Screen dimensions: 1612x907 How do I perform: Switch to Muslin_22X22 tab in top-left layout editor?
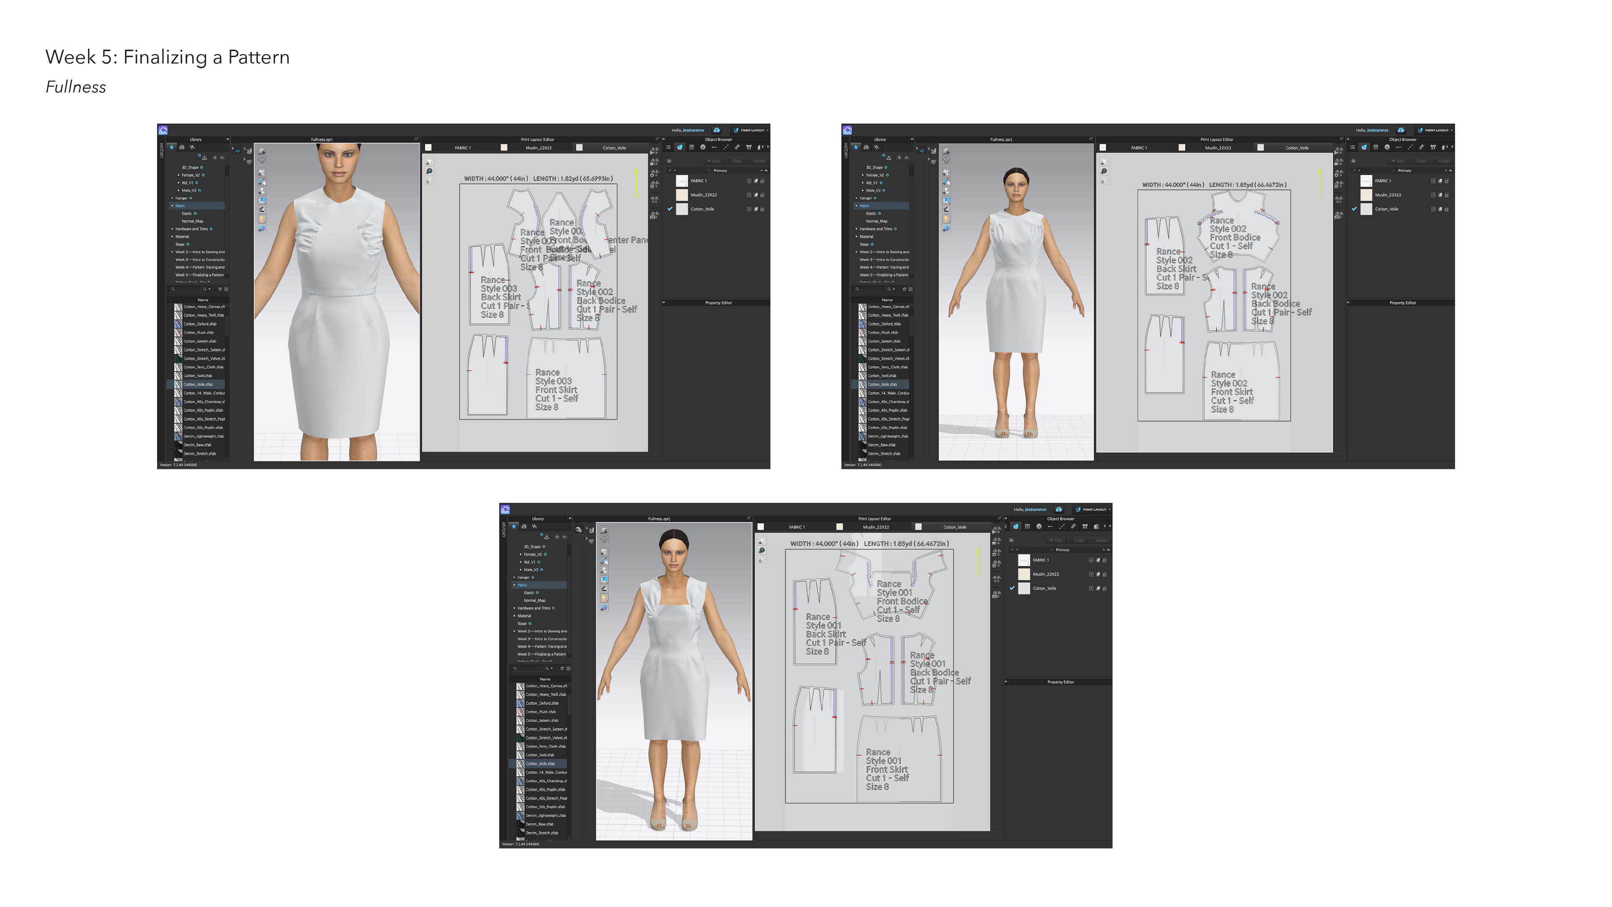click(538, 148)
